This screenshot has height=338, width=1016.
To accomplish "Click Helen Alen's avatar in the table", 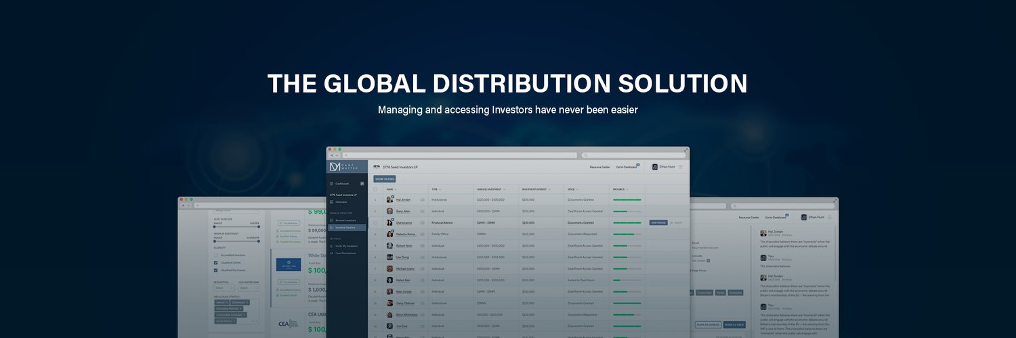I will click(390, 280).
